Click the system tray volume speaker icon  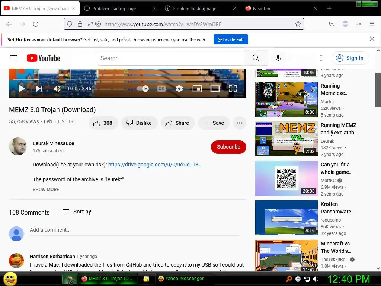click(316, 279)
